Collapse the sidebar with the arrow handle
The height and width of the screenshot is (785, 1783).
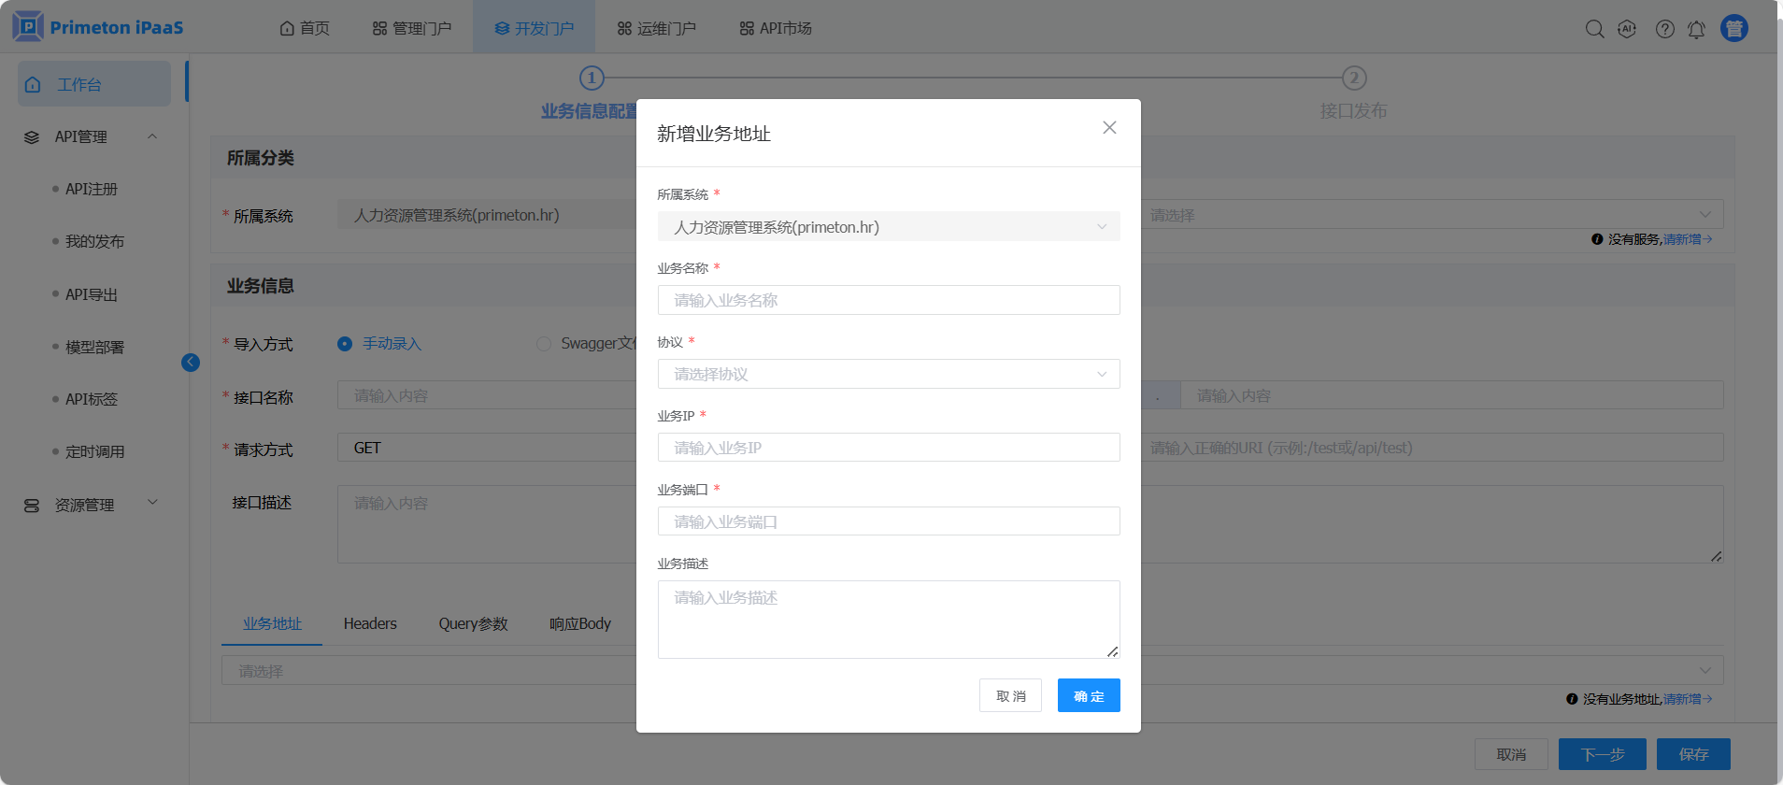click(x=191, y=363)
